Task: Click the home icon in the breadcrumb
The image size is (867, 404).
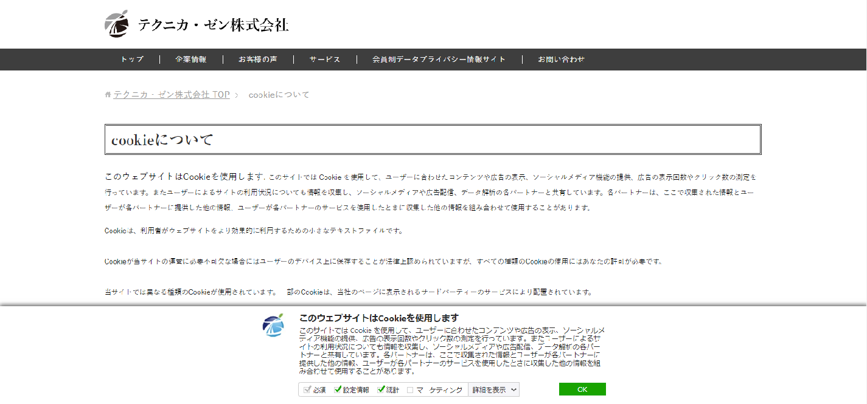Action: 108,95
